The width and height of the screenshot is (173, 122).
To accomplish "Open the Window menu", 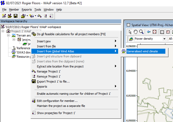I will click(49, 10).
